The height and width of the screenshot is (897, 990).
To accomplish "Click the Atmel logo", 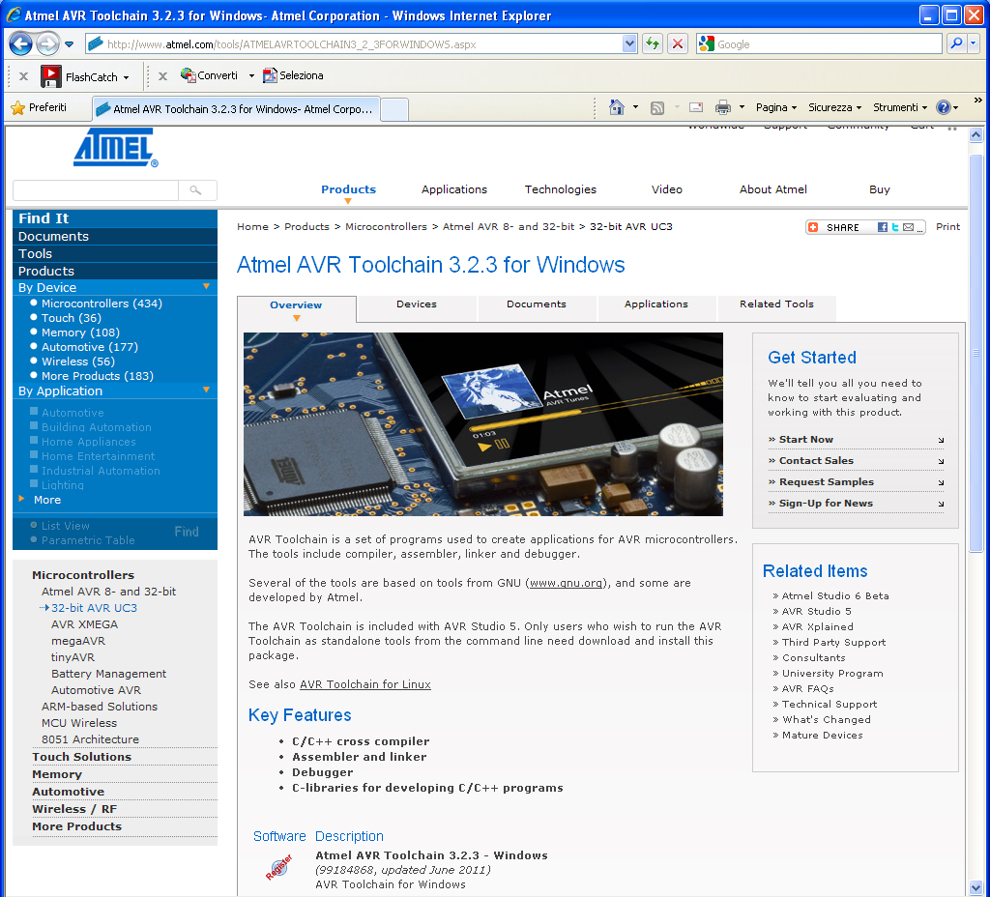I will (x=115, y=147).
